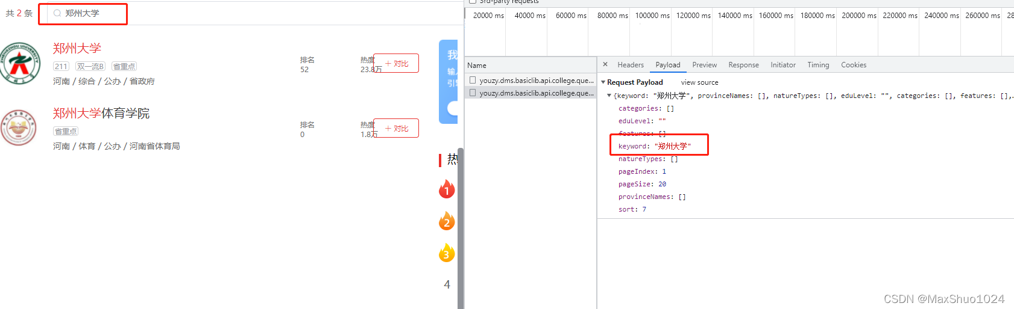
Task: Click the keyword: "郑州大学" payload line
Action: [x=655, y=146]
